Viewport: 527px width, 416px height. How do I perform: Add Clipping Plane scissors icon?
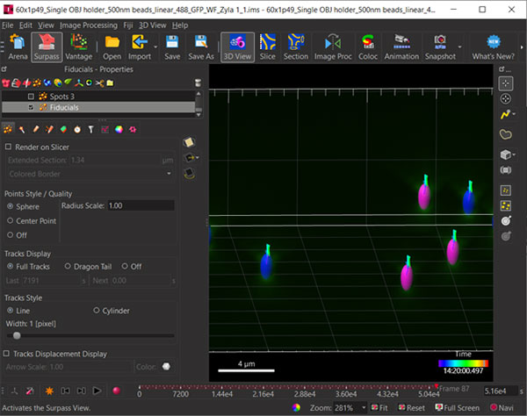click(100, 82)
